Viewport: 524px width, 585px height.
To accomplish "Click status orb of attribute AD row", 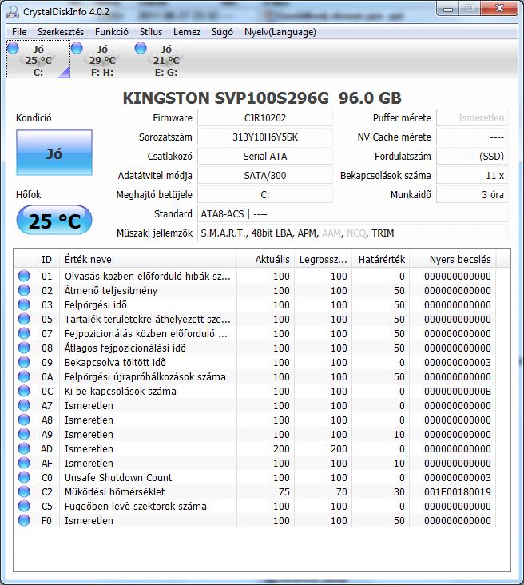I will point(24,448).
